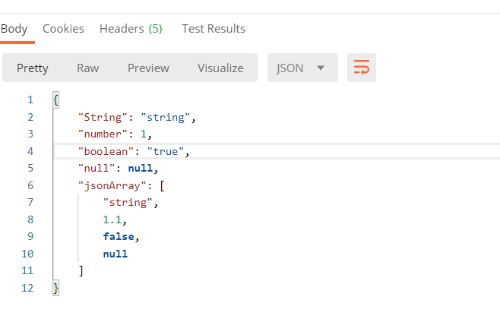Toggle the word wrap icon button

(x=361, y=68)
